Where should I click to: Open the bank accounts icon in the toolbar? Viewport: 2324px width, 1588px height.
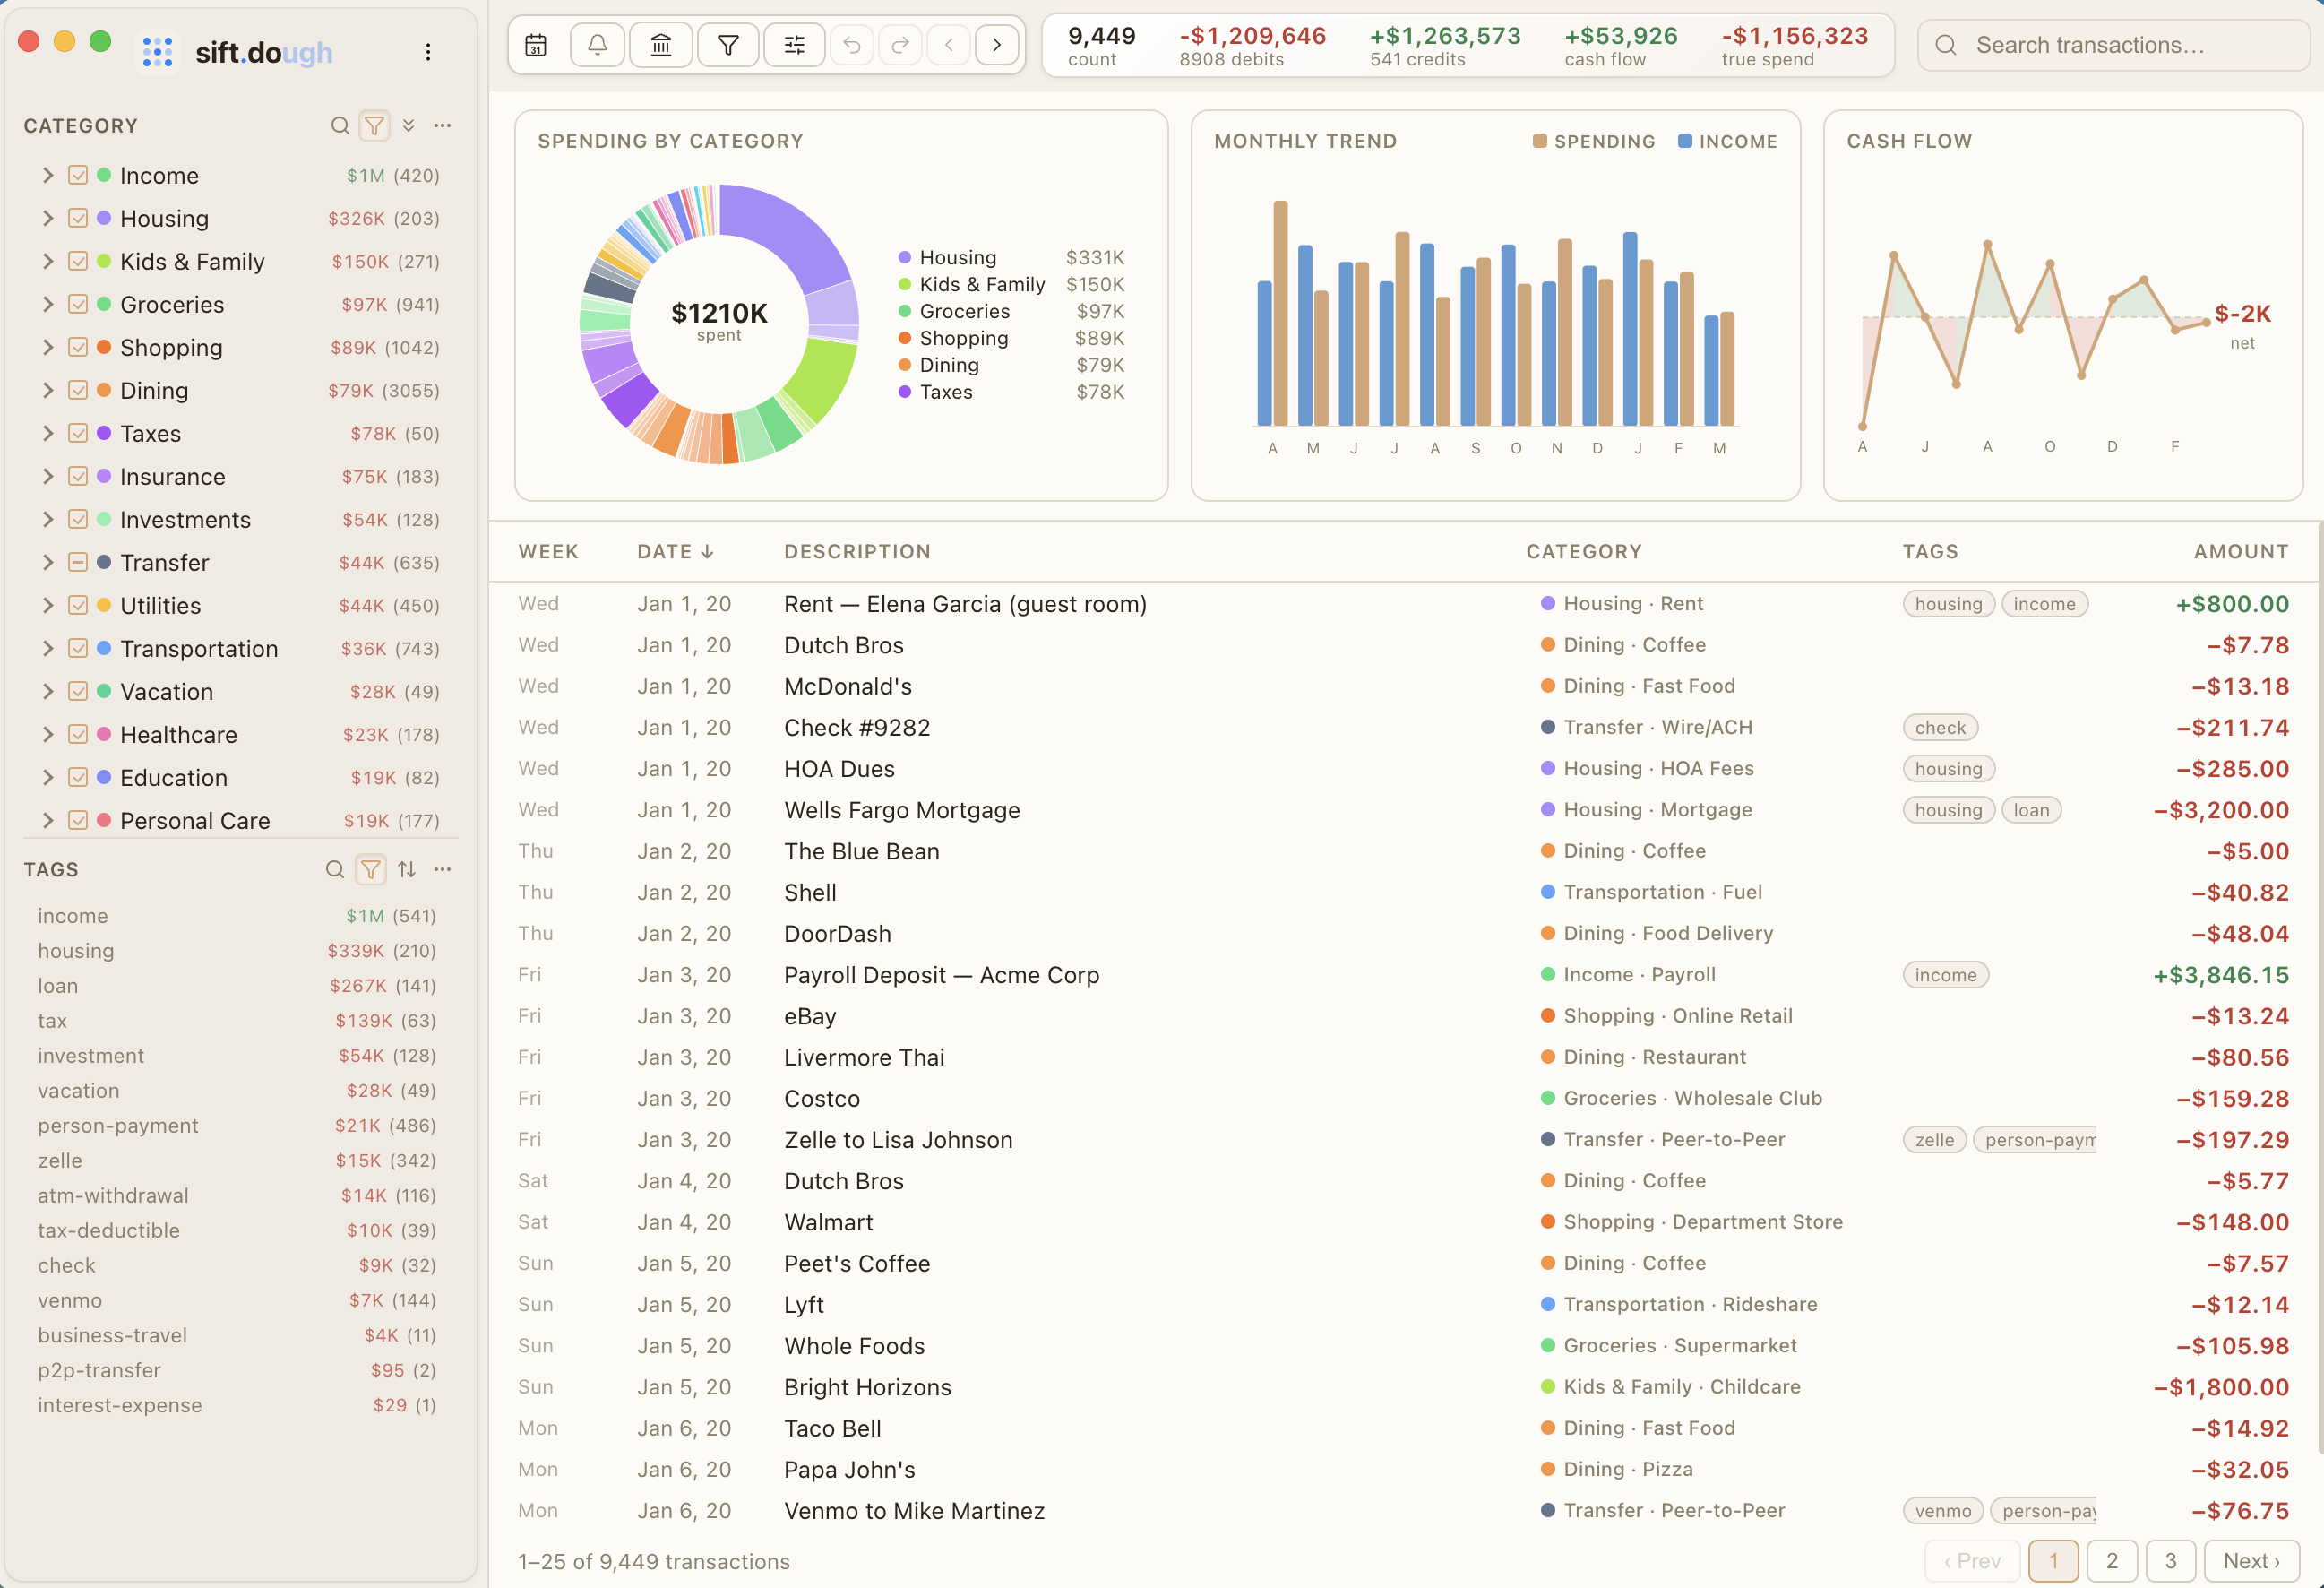click(661, 44)
